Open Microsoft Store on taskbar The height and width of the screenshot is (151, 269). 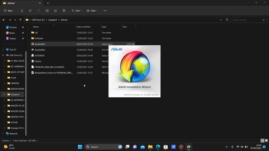[x=166, y=147]
